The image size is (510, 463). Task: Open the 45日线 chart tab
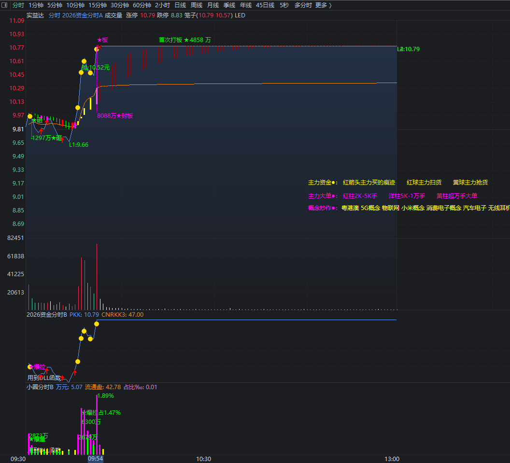point(265,5)
